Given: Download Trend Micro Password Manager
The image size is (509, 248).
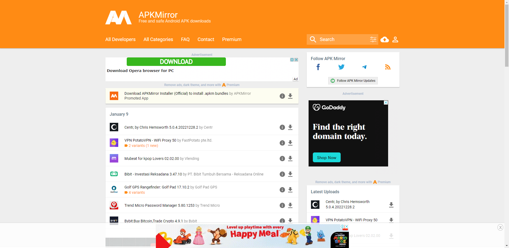Looking at the screenshot, I should [290, 205].
